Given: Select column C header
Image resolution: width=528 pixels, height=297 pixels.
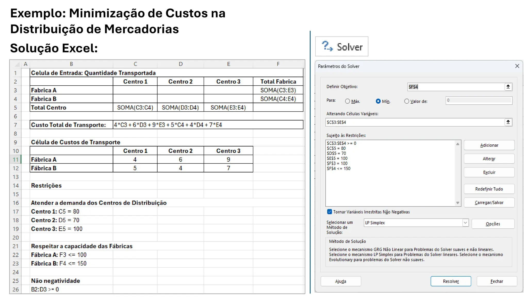Looking at the screenshot, I should pyautogui.click(x=135, y=64).
